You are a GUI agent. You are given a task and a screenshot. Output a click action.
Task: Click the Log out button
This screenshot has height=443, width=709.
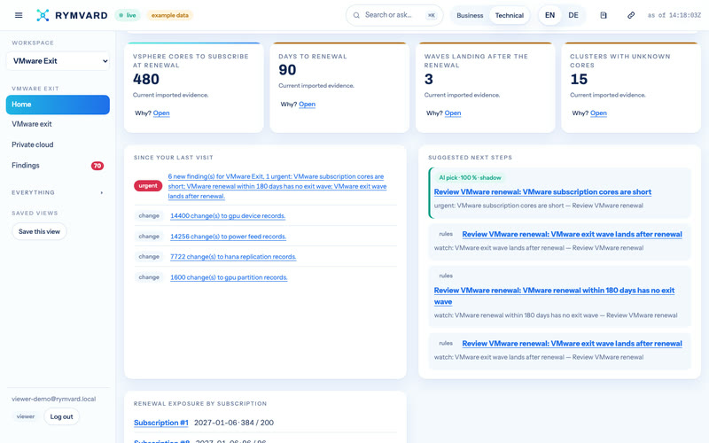coord(61,416)
